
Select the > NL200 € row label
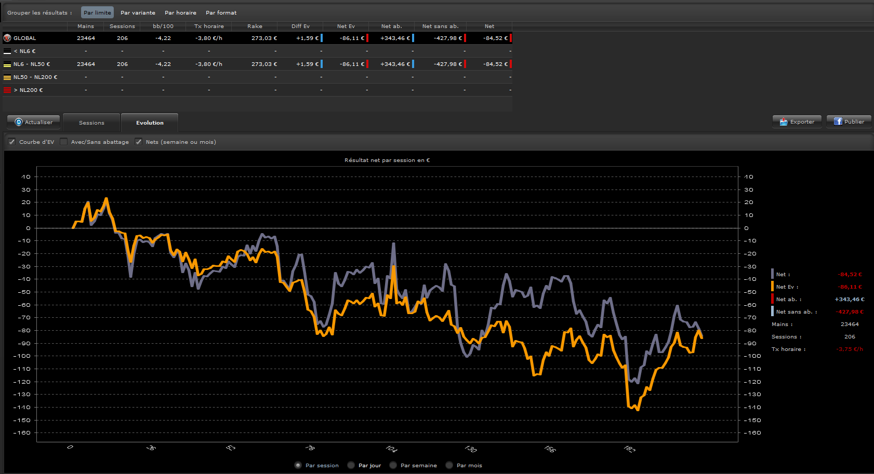click(28, 90)
